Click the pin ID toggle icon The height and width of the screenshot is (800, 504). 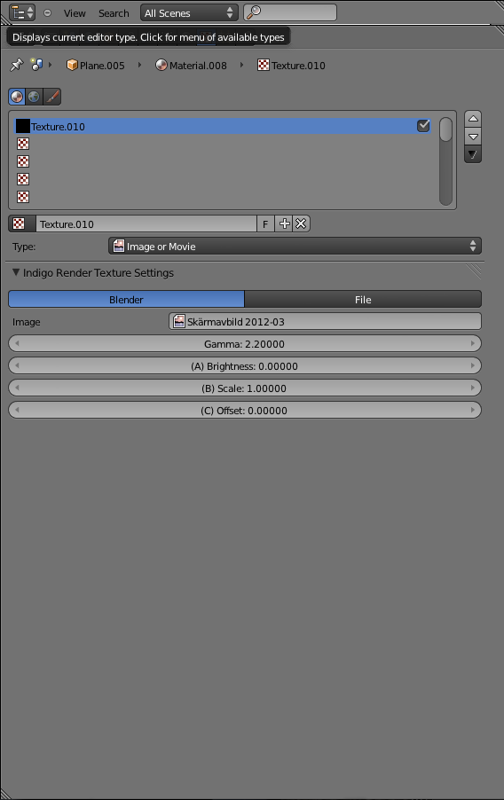coord(16,66)
